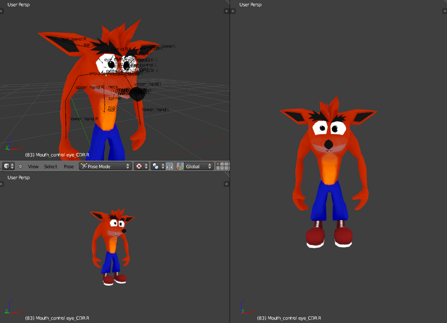
Task: Open the Pose menu
Action: [69, 166]
